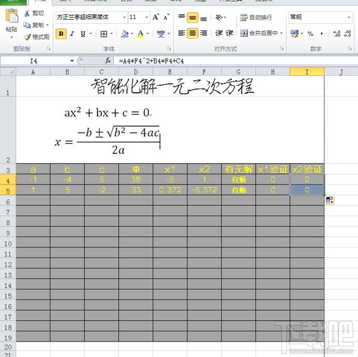The height and width of the screenshot is (357, 358).
Task: Apply cell borders icon
Action: [x=103, y=34]
